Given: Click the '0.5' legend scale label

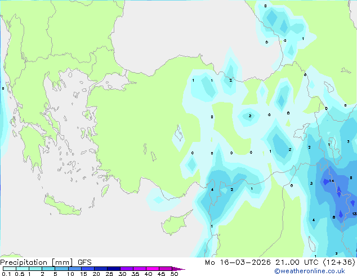Looking at the screenshot, I should coord(20,274).
